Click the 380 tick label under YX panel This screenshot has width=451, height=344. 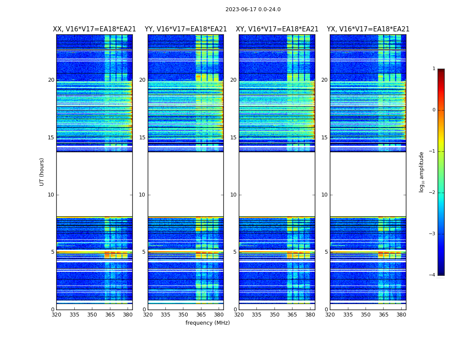(401, 315)
